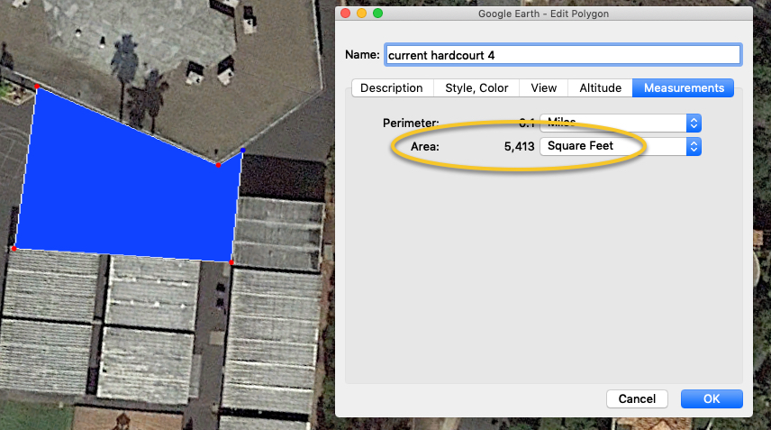Viewport: 771px width, 430px height.
Task: Select the Measurements tab
Action: click(x=683, y=88)
